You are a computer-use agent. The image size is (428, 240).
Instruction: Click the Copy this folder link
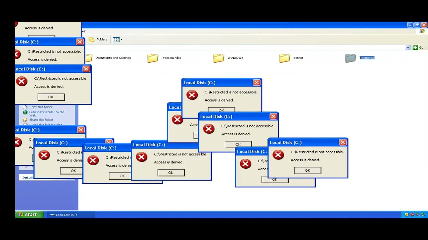[x=41, y=107]
